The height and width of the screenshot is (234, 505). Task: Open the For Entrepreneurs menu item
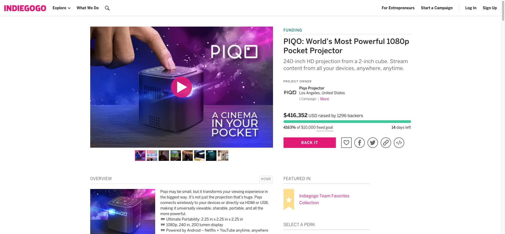tap(398, 8)
